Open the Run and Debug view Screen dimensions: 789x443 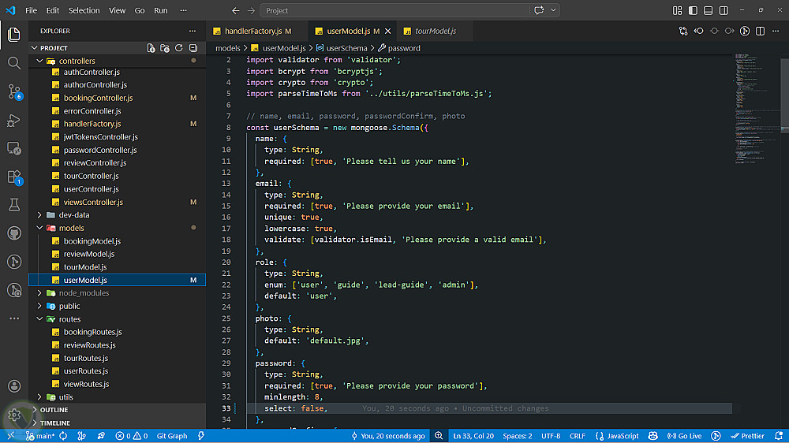14,120
